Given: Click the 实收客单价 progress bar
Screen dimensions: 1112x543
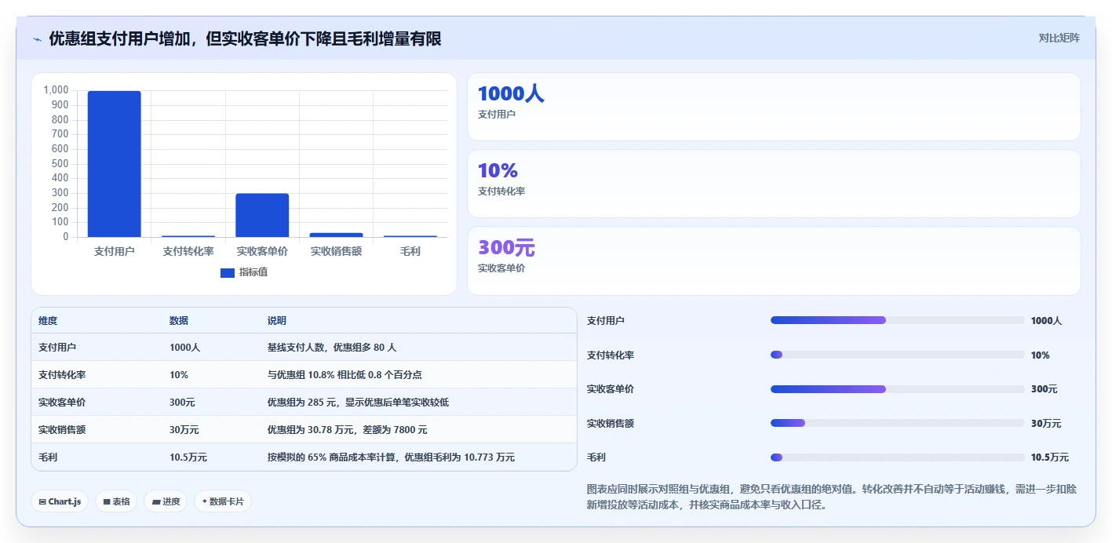Looking at the screenshot, I should (x=898, y=389).
